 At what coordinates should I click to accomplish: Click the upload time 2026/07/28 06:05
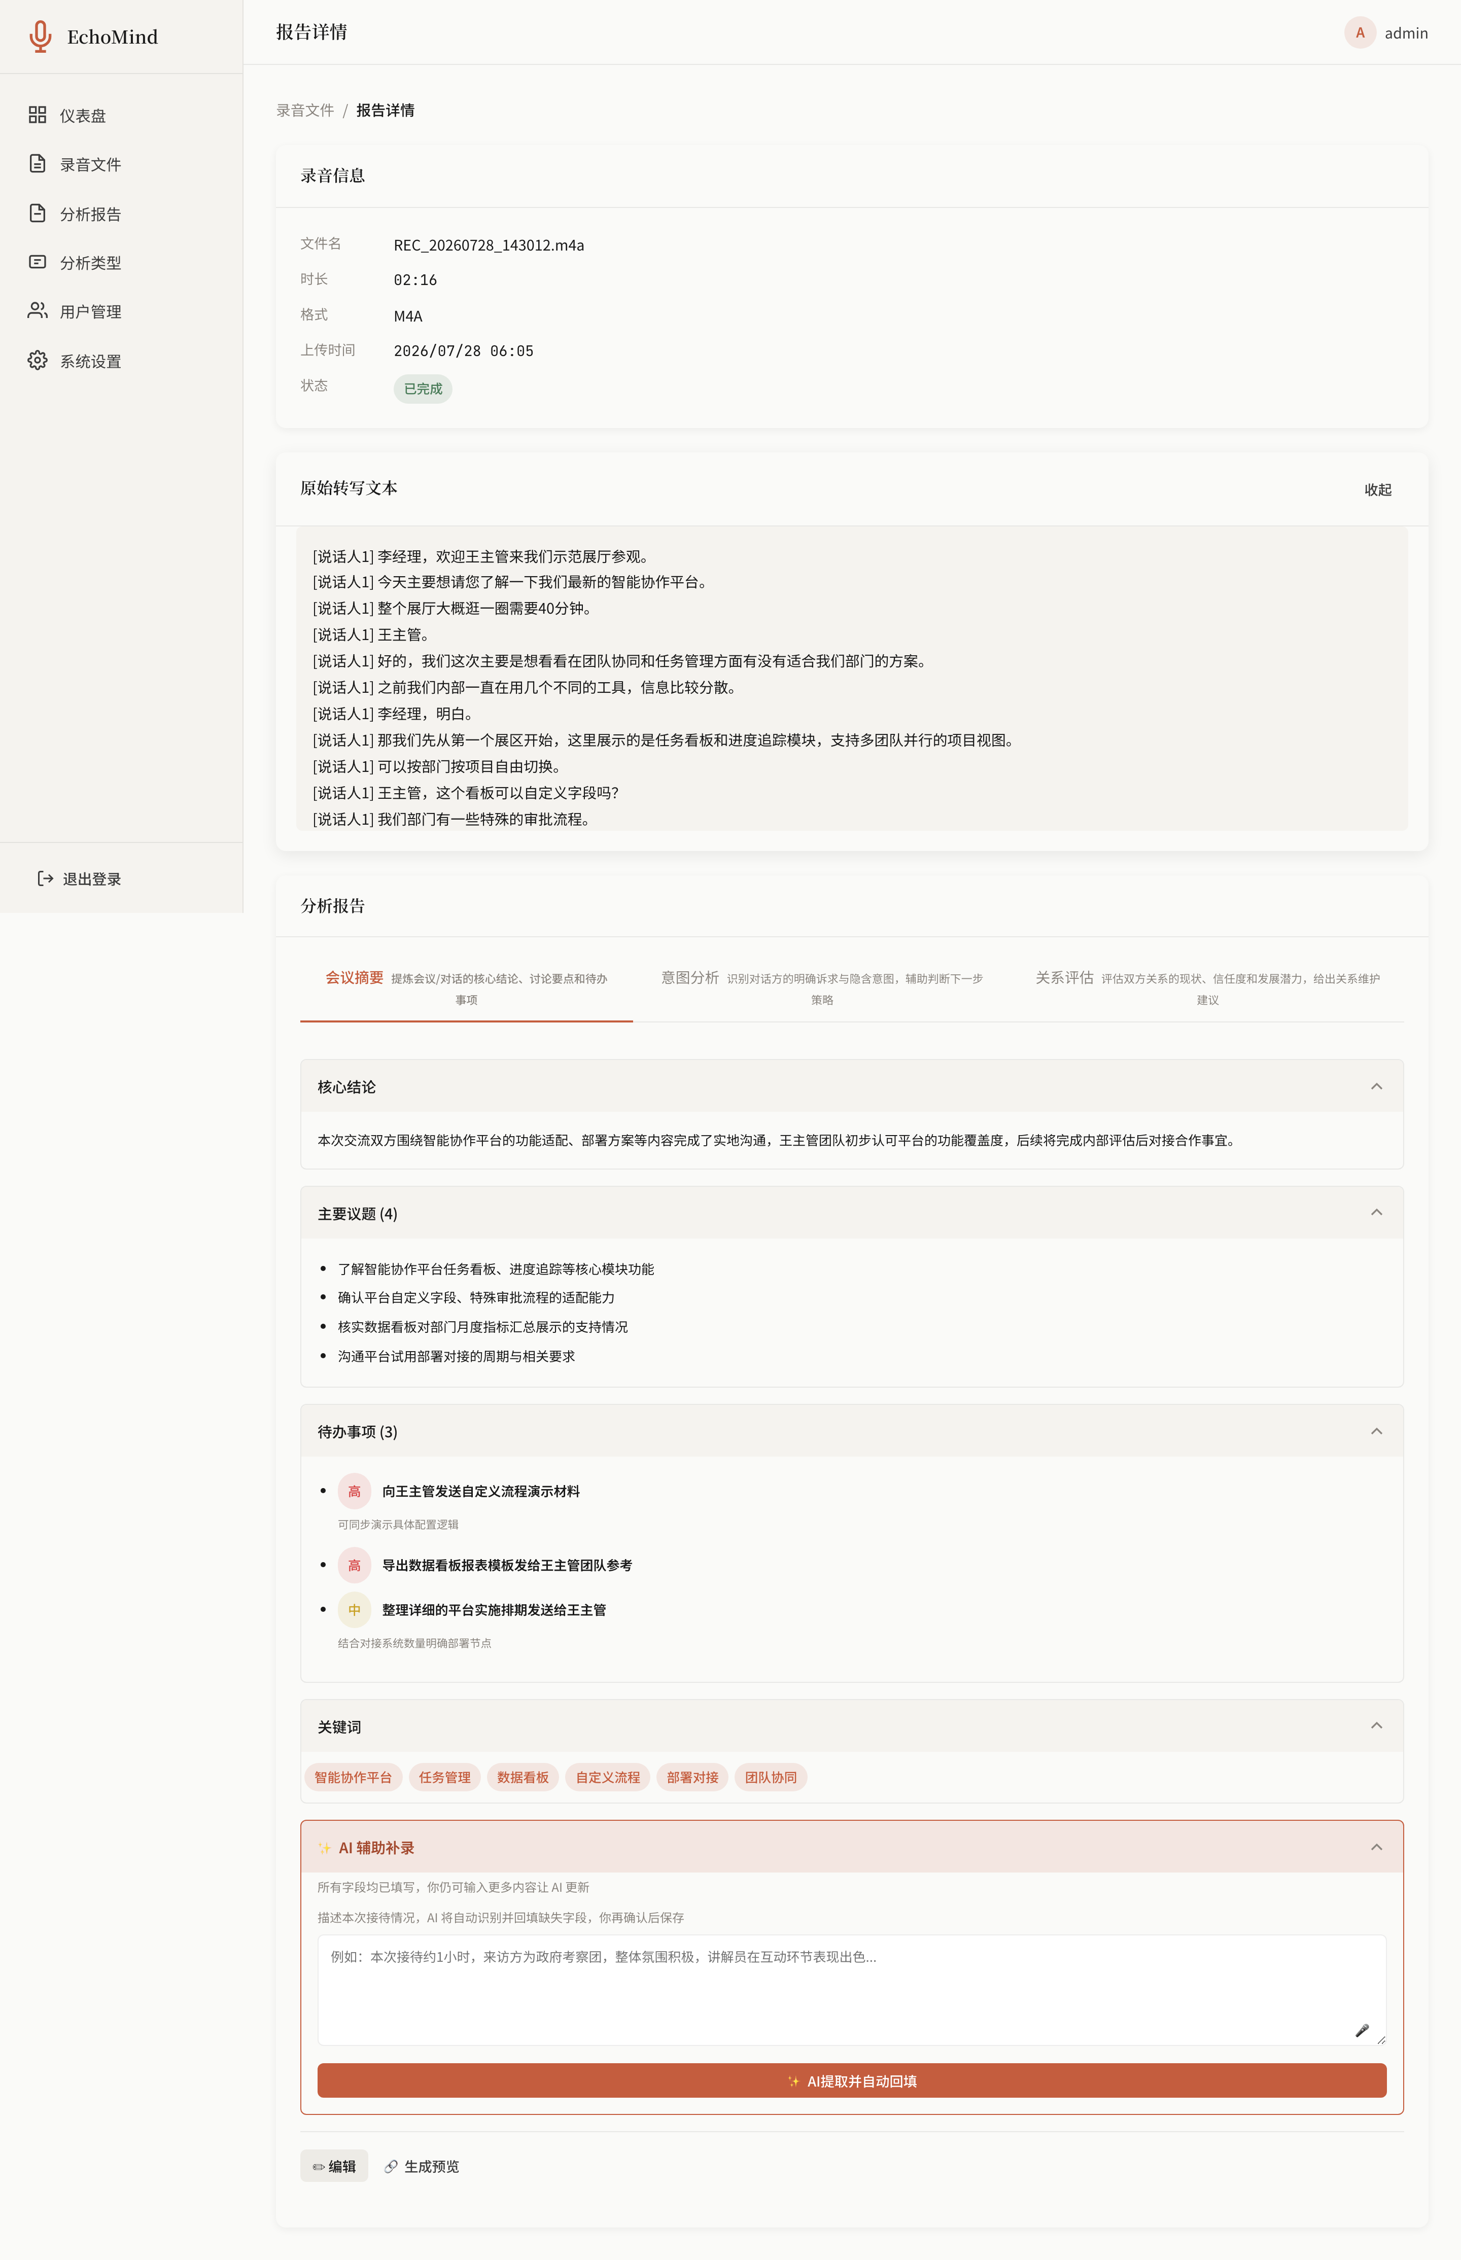point(463,351)
